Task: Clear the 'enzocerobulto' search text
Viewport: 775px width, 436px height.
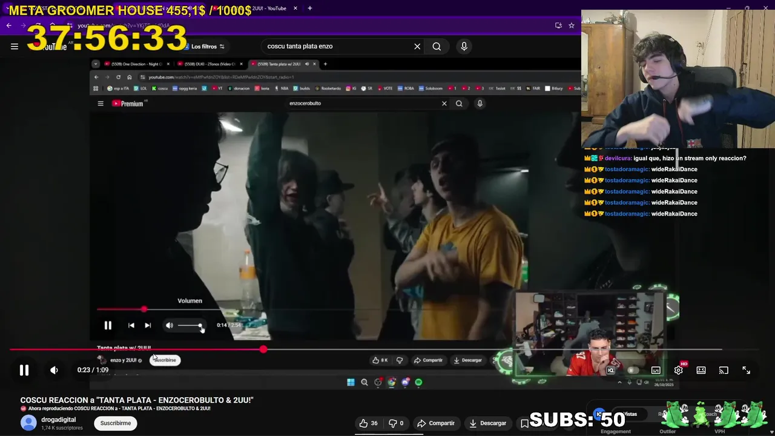Action: (444, 104)
